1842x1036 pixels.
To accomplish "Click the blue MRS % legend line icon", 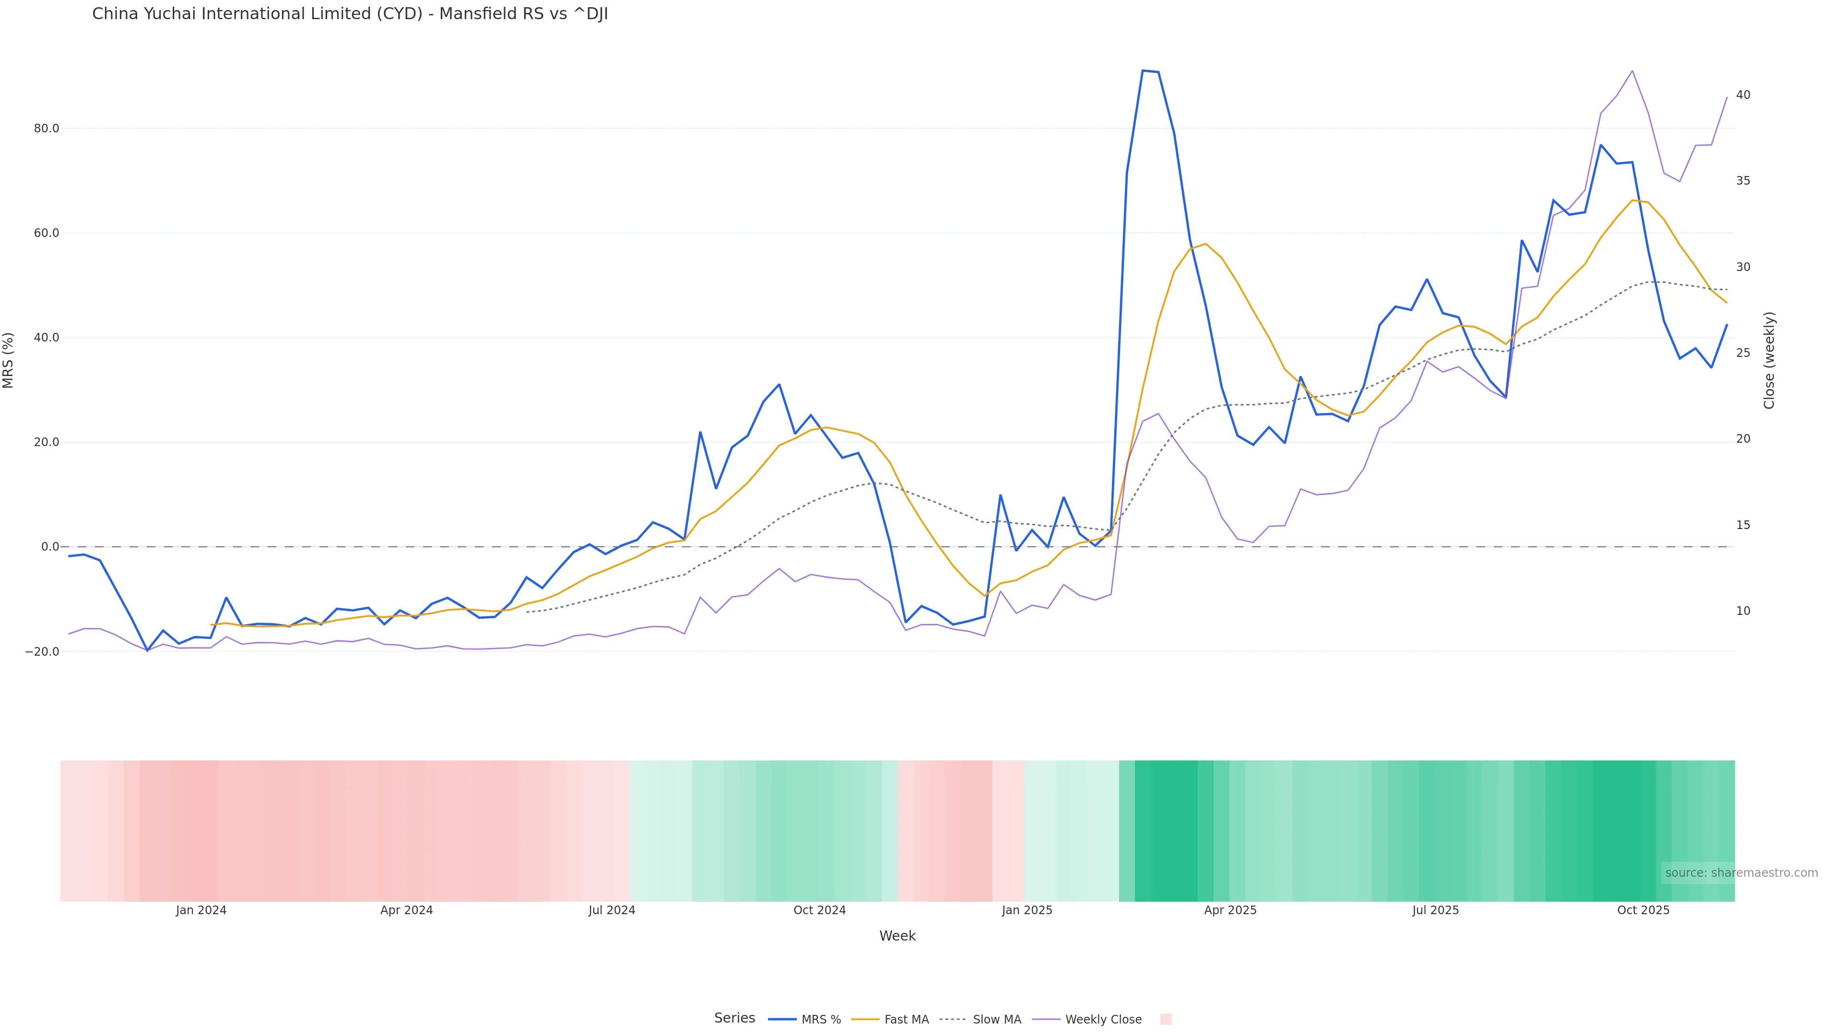I will (x=782, y=1020).
